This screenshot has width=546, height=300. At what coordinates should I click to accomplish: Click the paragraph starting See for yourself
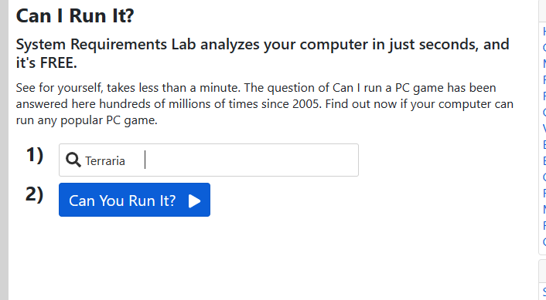264,104
